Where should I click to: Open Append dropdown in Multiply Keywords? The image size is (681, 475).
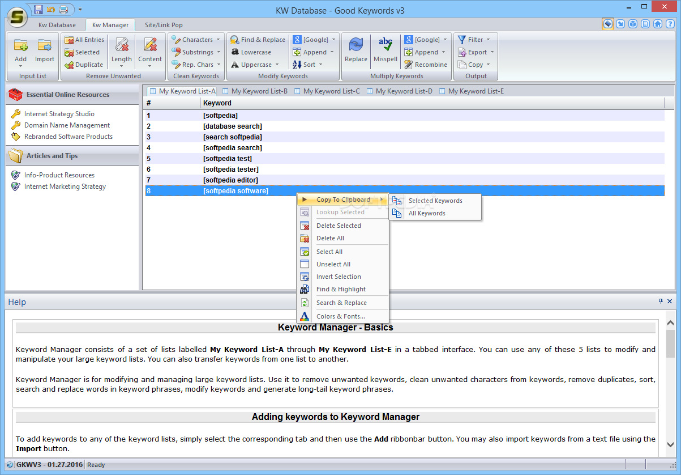coord(425,52)
